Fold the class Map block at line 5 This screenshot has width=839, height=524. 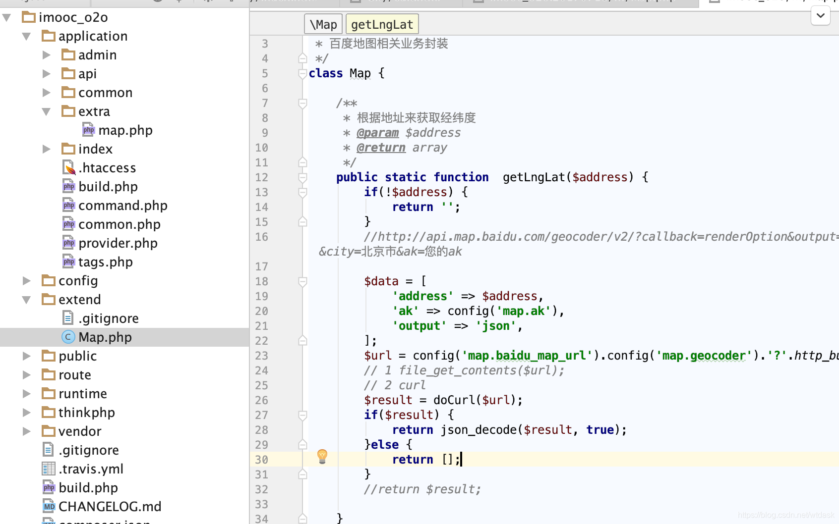pos(302,73)
